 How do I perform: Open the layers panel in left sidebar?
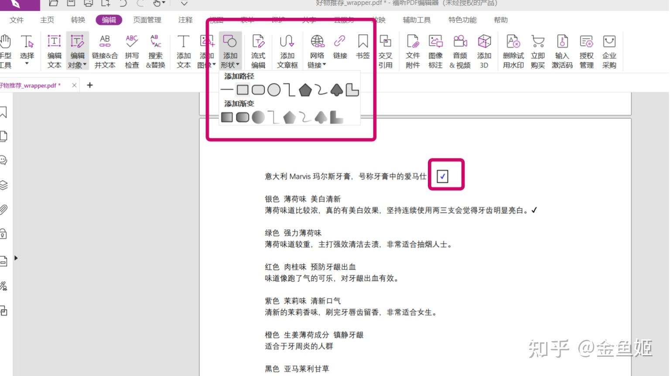click(x=3, y=185)
